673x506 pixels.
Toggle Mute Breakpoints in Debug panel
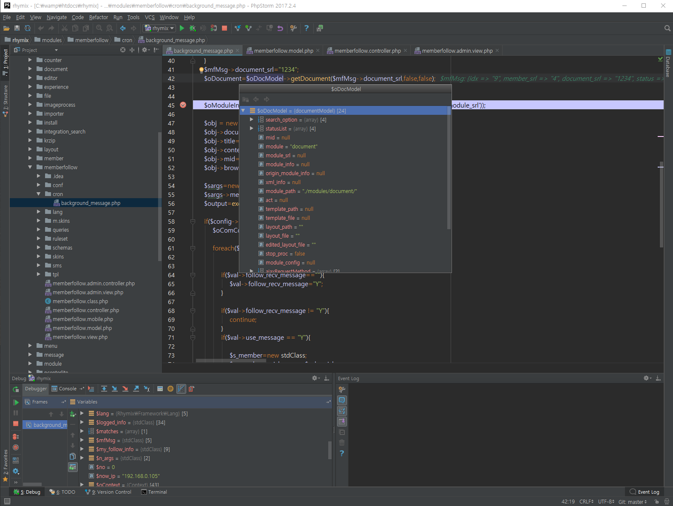[16, 447]
